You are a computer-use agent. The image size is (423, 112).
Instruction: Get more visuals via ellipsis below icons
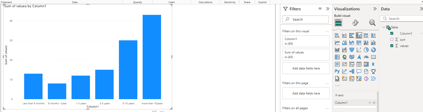[x=337, y=86]
